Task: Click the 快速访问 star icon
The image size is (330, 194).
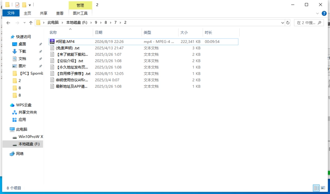Action: click(13, 37)
